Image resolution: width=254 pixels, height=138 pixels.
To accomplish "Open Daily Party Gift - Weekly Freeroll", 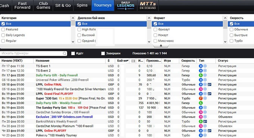I will [x=59, y=103].
